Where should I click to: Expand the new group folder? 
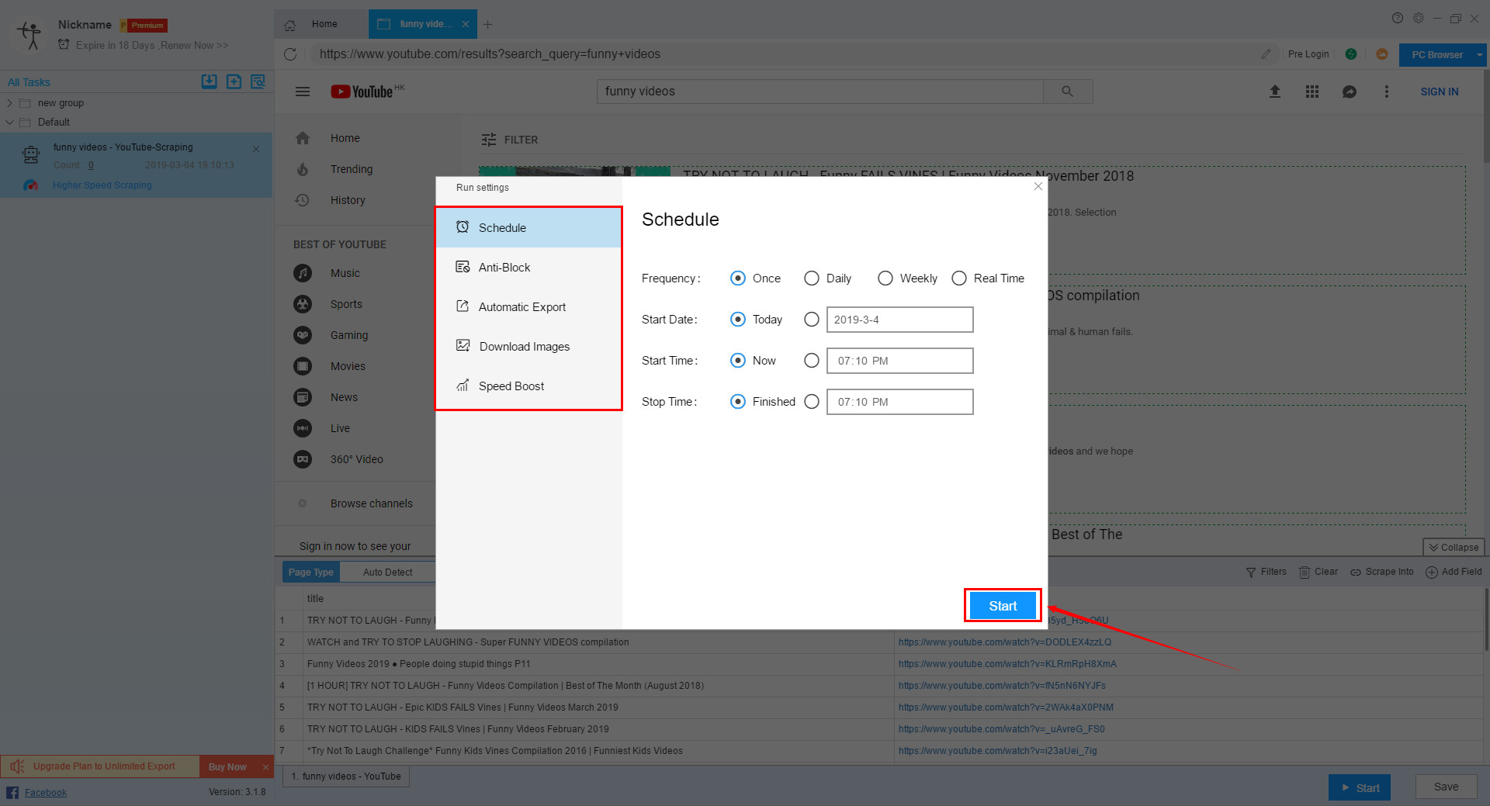(x=9, y=103)
